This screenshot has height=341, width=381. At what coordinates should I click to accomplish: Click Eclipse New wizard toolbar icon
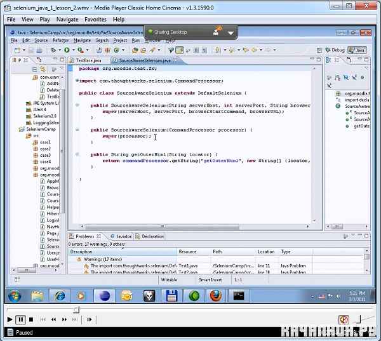18,50
